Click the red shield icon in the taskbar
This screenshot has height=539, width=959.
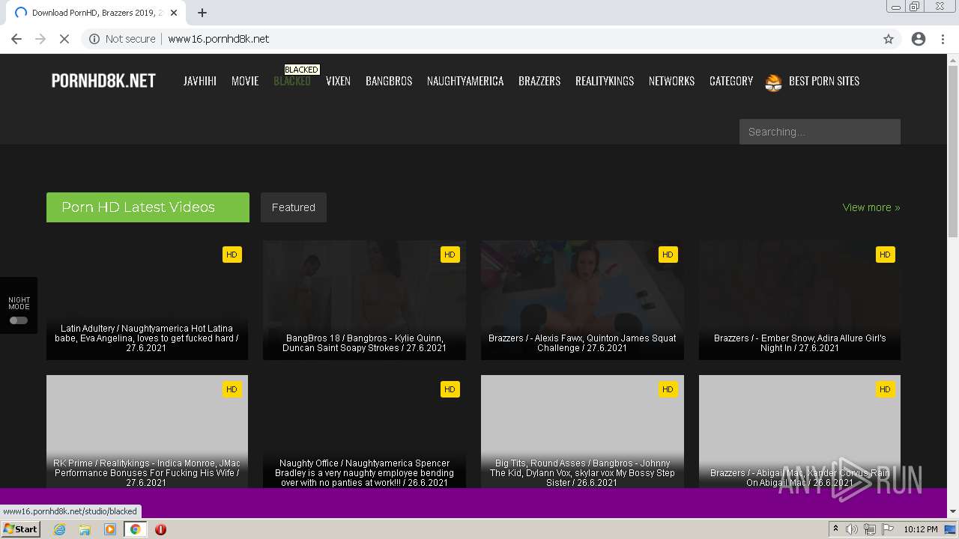click(160, 529)
